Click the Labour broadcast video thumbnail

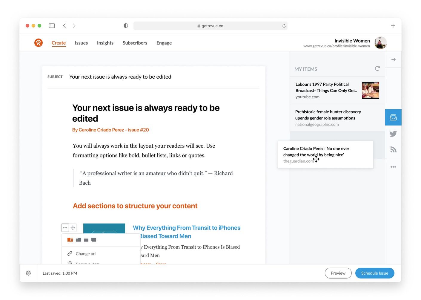click(x=371, y=91)
